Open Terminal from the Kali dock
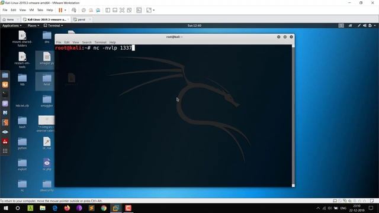The image size is (379, 213). tap(5, 94)
